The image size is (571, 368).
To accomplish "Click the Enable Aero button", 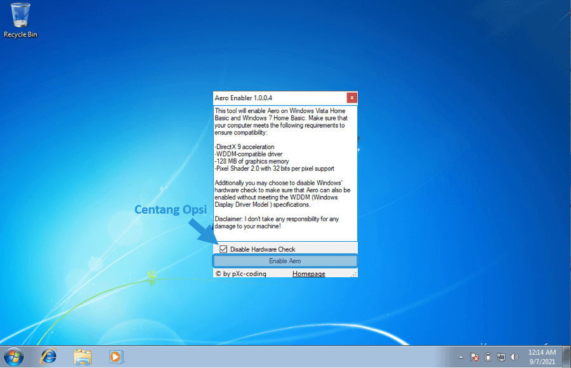I will pyautogui.click(x=285, y=261).
